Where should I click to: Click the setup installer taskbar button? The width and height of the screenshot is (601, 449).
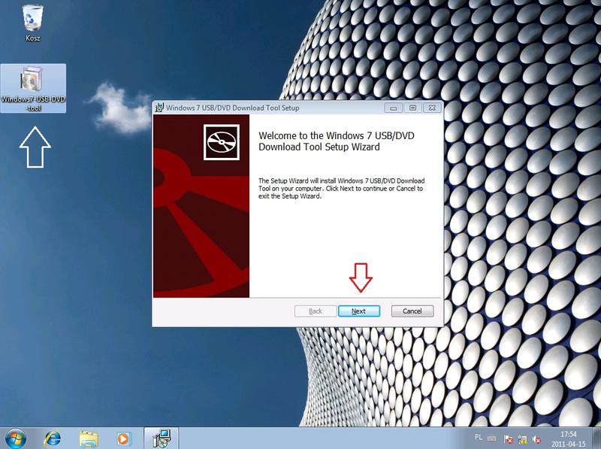pos(162,438)
